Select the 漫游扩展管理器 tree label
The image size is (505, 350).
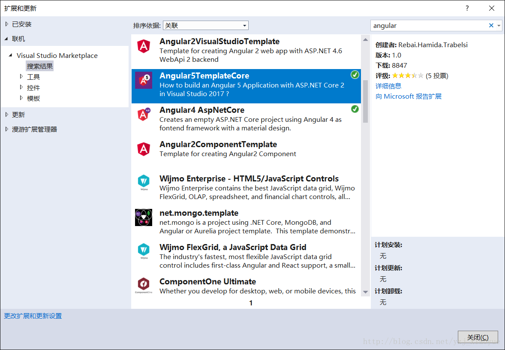pyautogui.click(x=34, y=129)
